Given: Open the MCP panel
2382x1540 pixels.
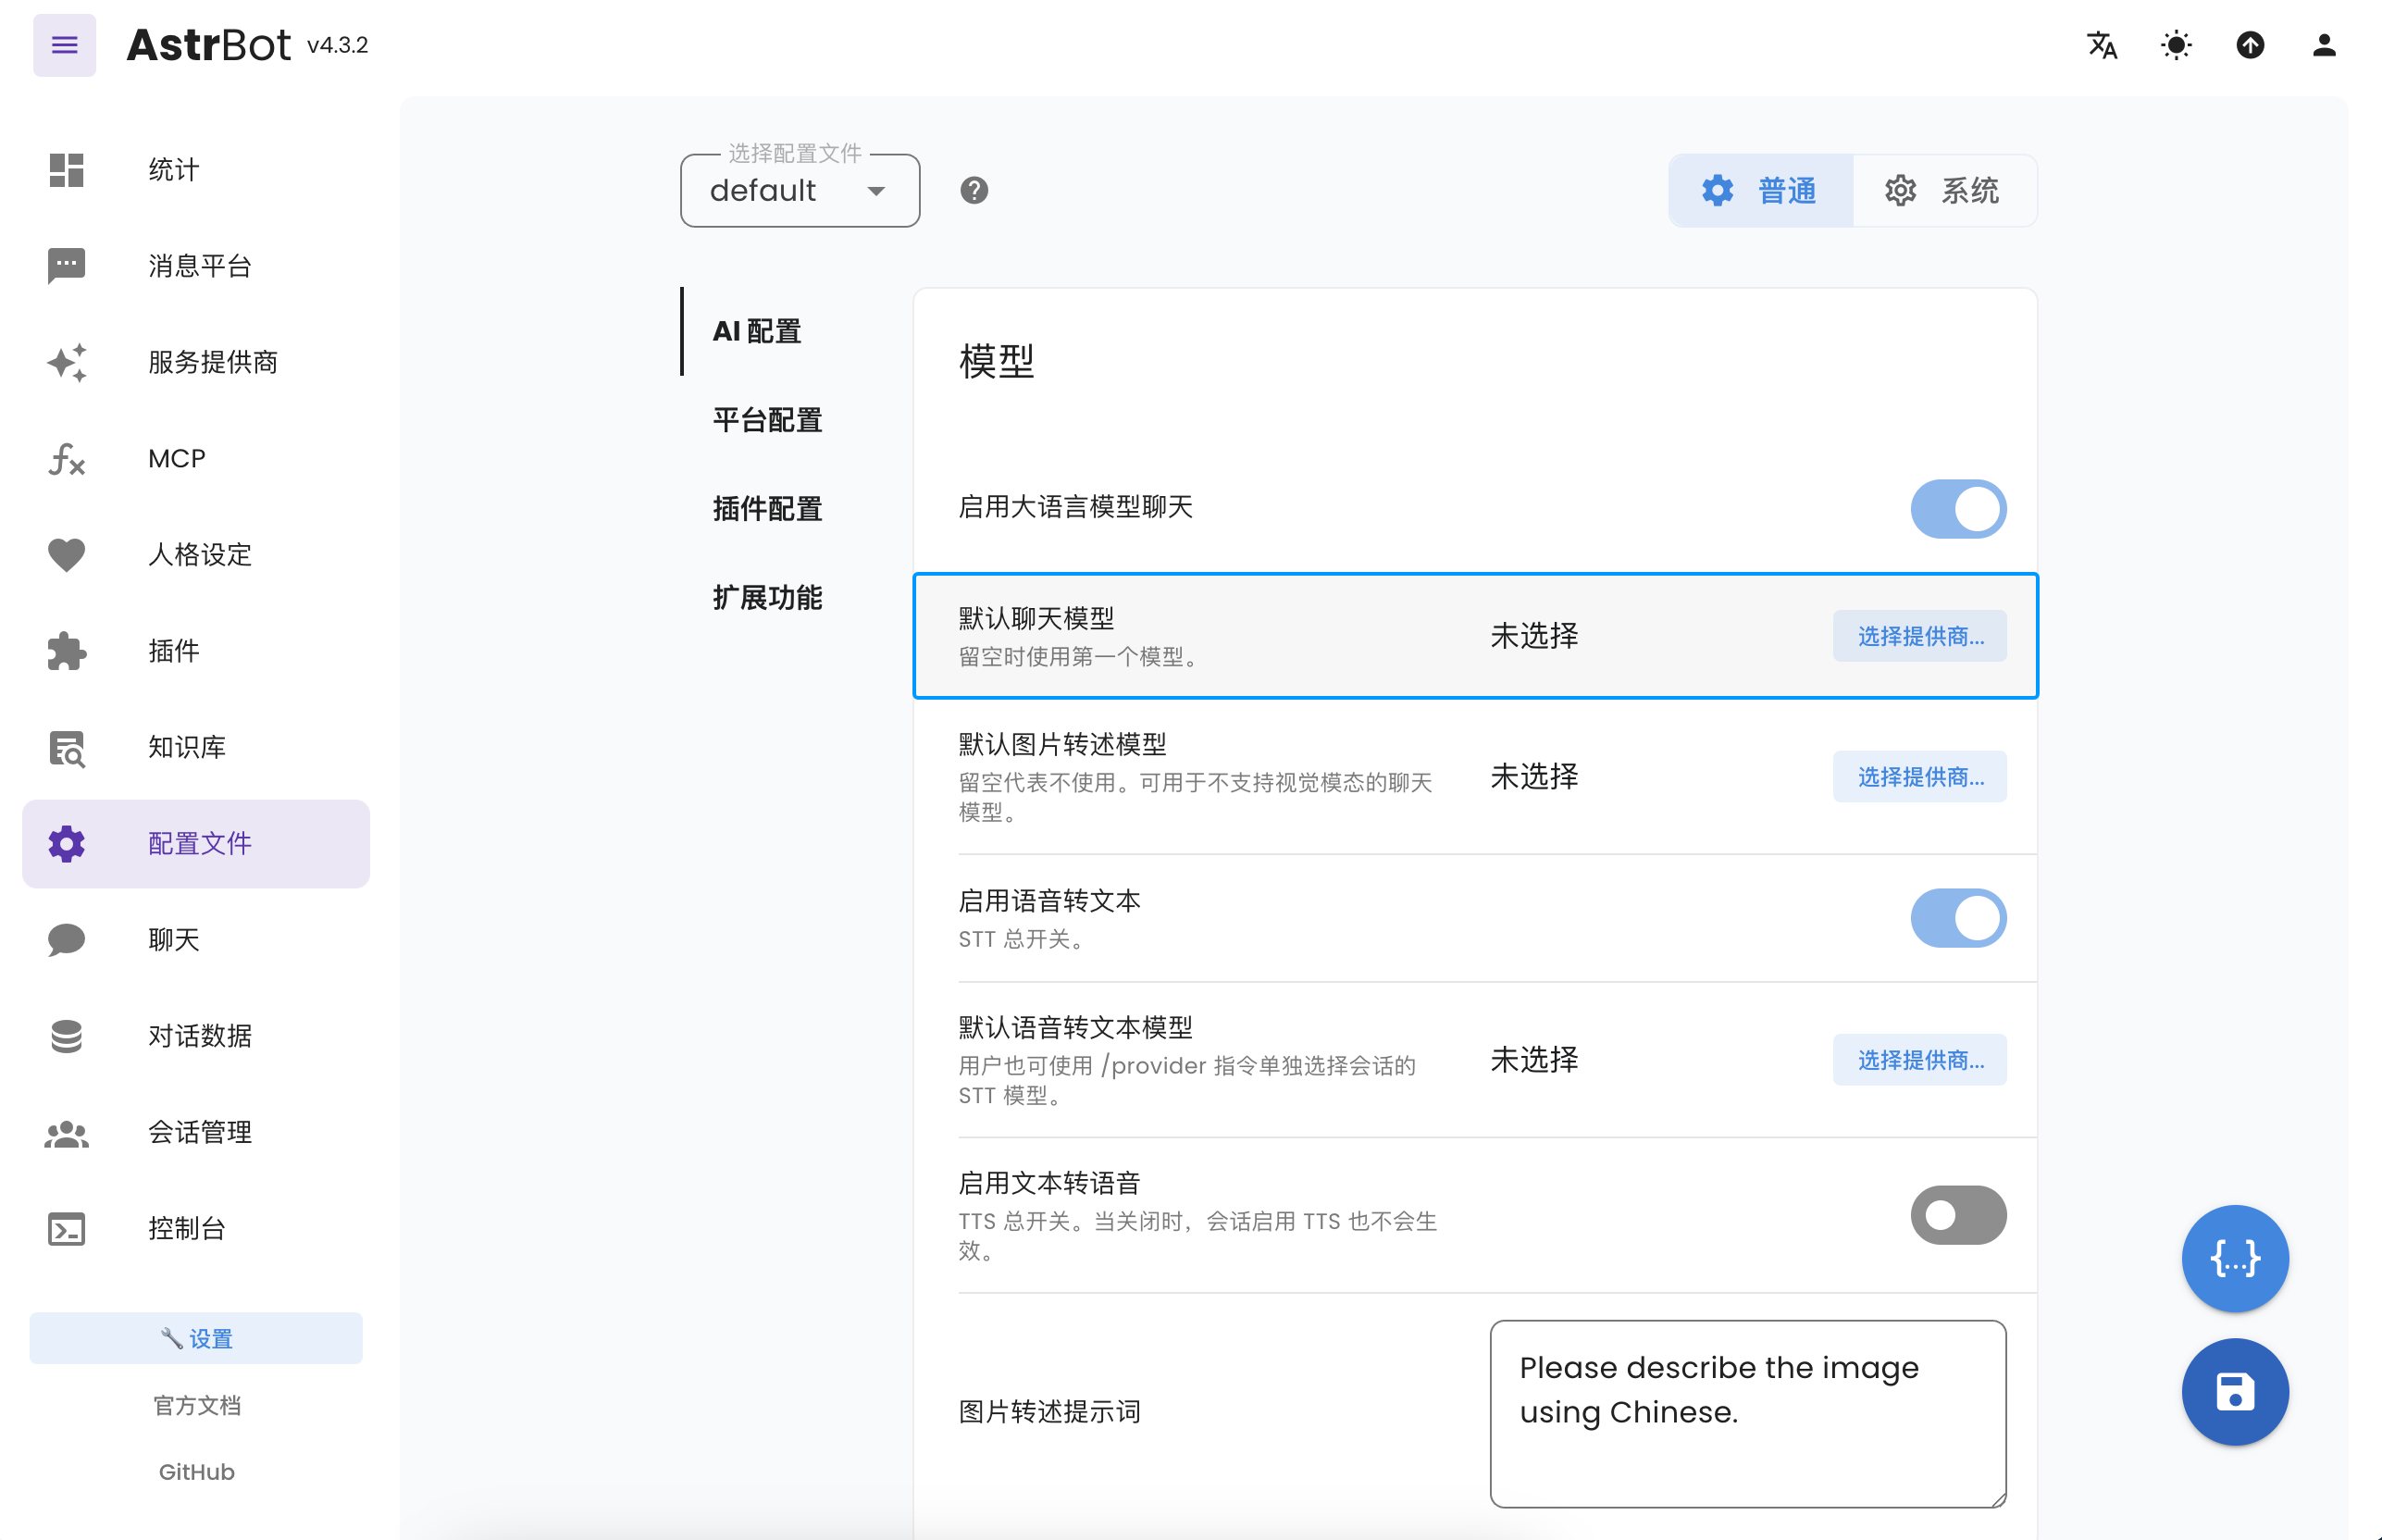Looking at the screenshot, I should (x=176, y=458).
